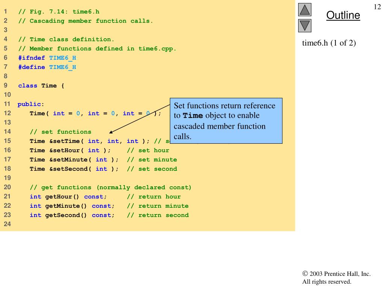Select the 'time6.h (1 of 2)' label
The height and width of the screenshot is (289, 385).
coord(329,43)
